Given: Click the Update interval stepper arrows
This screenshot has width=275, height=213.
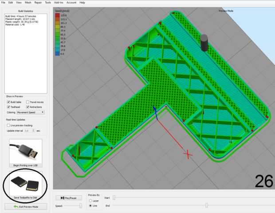Looking at the screenshot, I should click(x=34, y=131).
